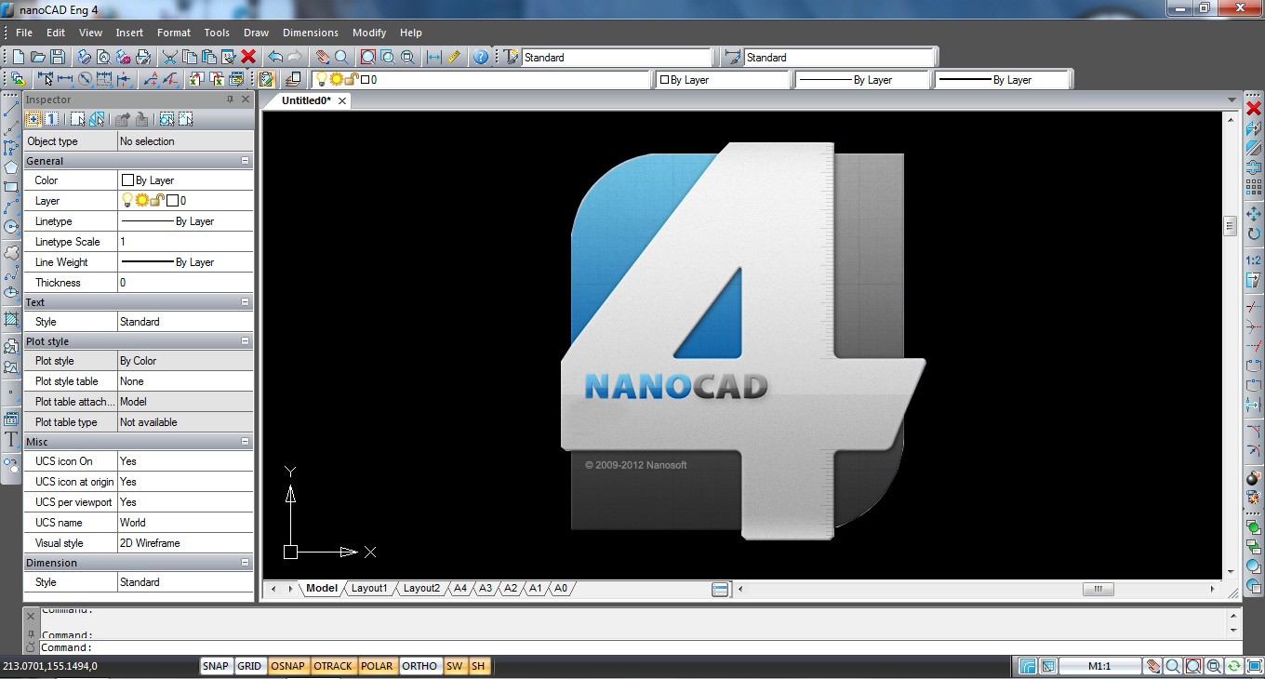This screenshot has width=1265, height=679.
Task: Open the Modify menu
Action: click(x=369, y=33)
